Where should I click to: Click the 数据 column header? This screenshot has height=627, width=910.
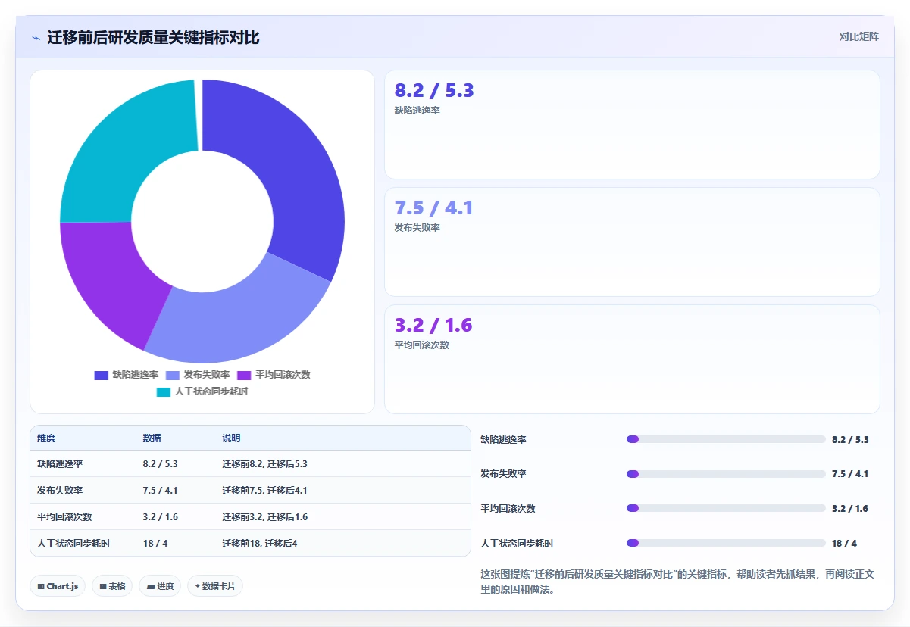click(x=152, y=438)
